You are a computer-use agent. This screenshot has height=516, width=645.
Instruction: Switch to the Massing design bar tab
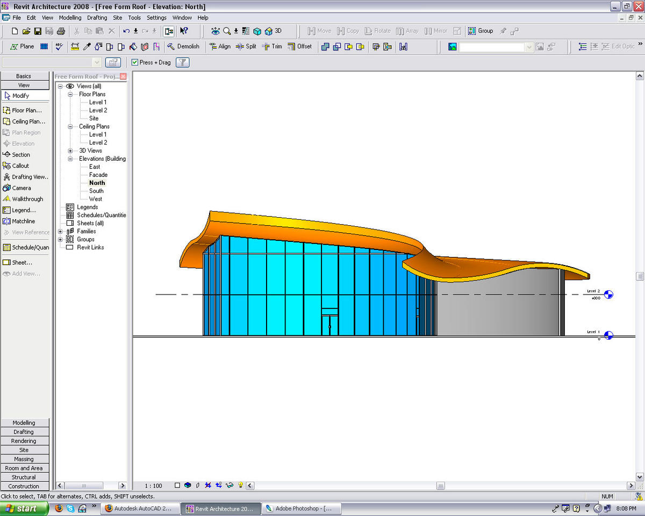tap(24, 459)
